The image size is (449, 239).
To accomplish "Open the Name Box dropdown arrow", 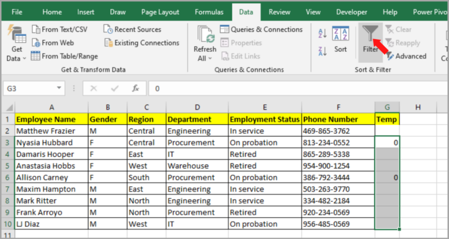I will [59, 88].
